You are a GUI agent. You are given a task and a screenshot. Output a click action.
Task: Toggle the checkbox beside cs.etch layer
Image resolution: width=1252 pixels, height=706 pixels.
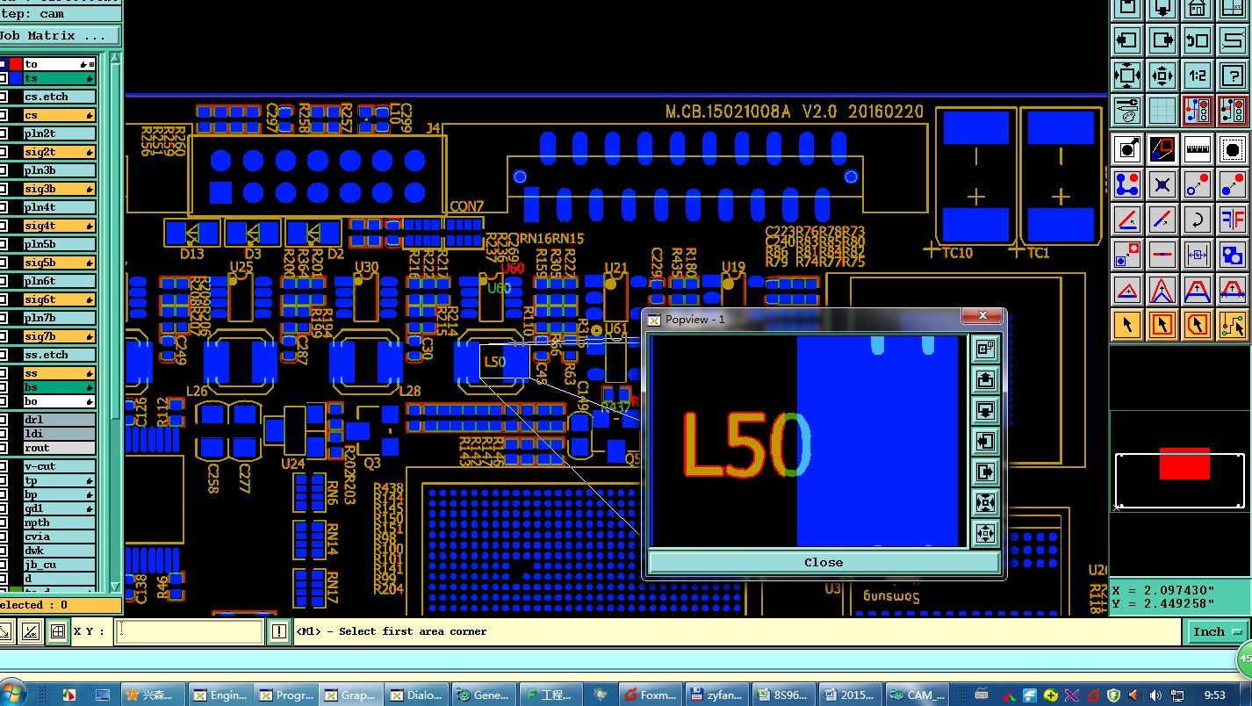pos(4,97)
